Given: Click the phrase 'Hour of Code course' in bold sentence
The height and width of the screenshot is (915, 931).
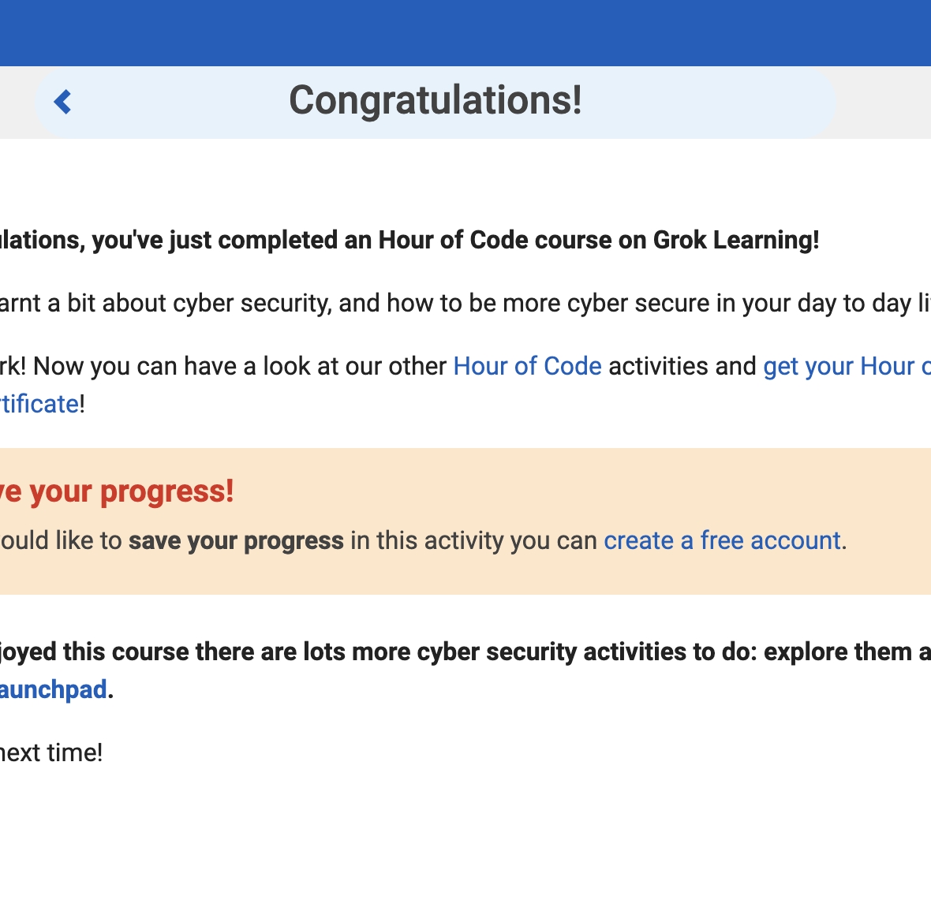Looking at the screenshot, I should [492, 240].
